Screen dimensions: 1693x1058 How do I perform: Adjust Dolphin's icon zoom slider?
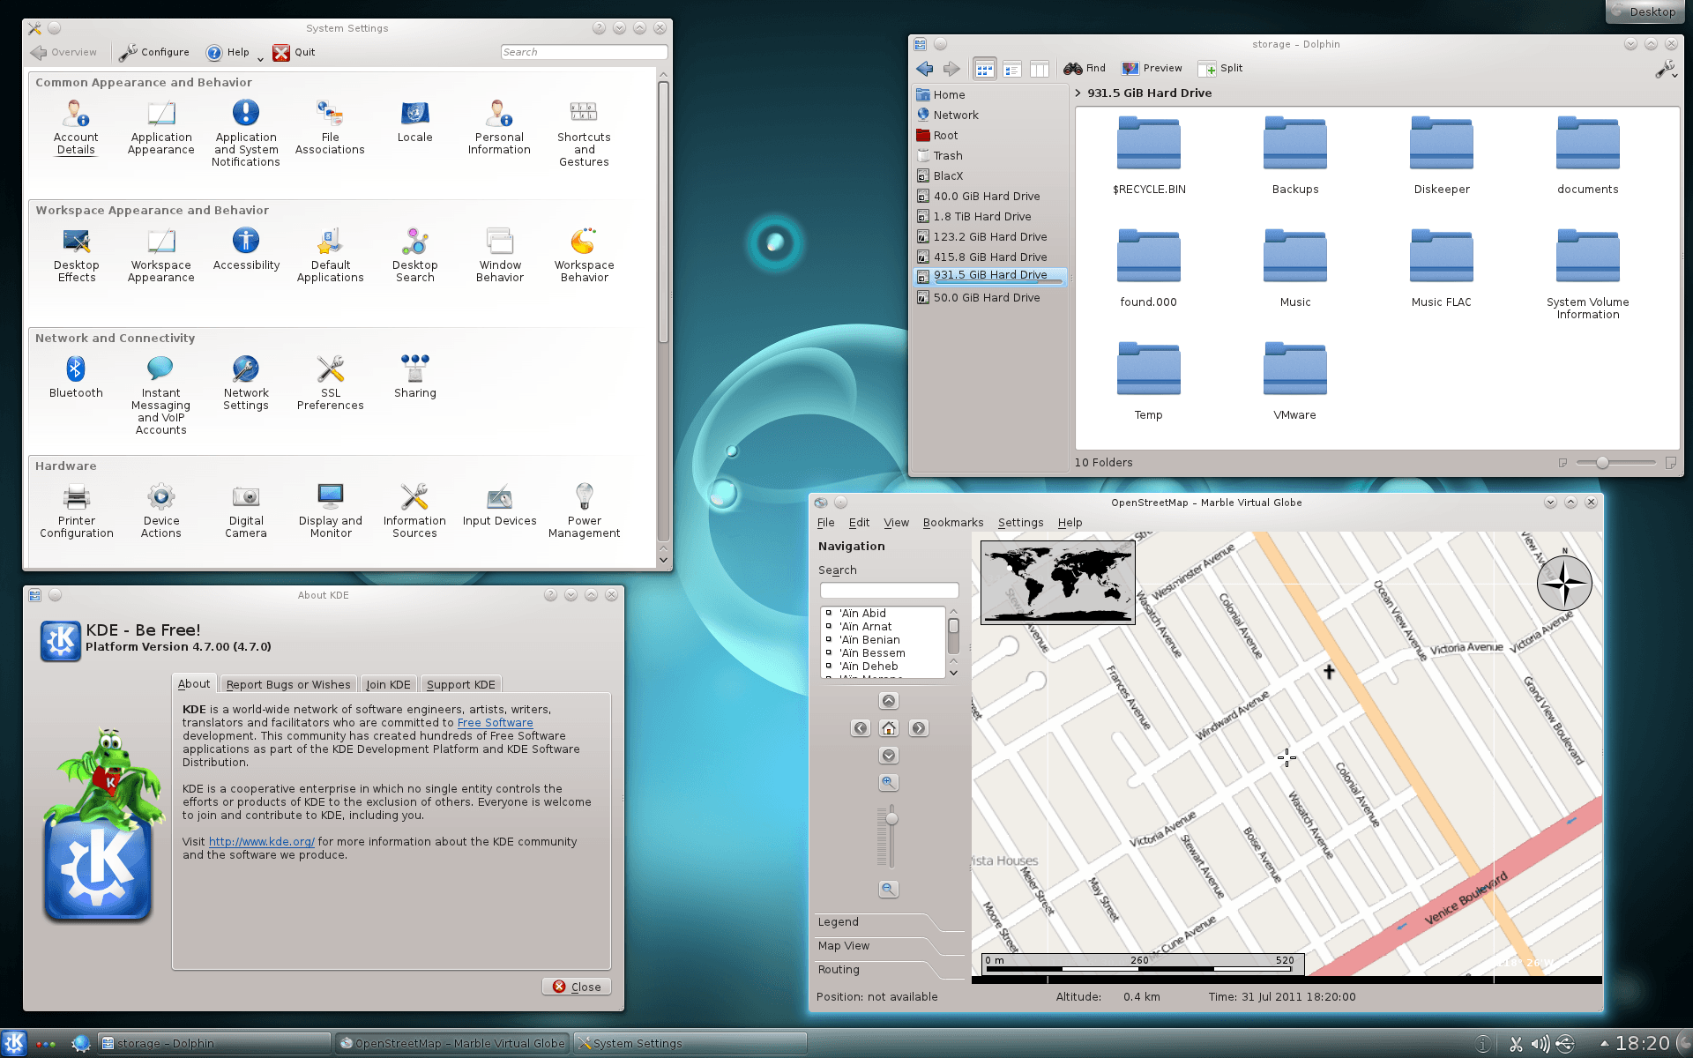(1602, 462)
